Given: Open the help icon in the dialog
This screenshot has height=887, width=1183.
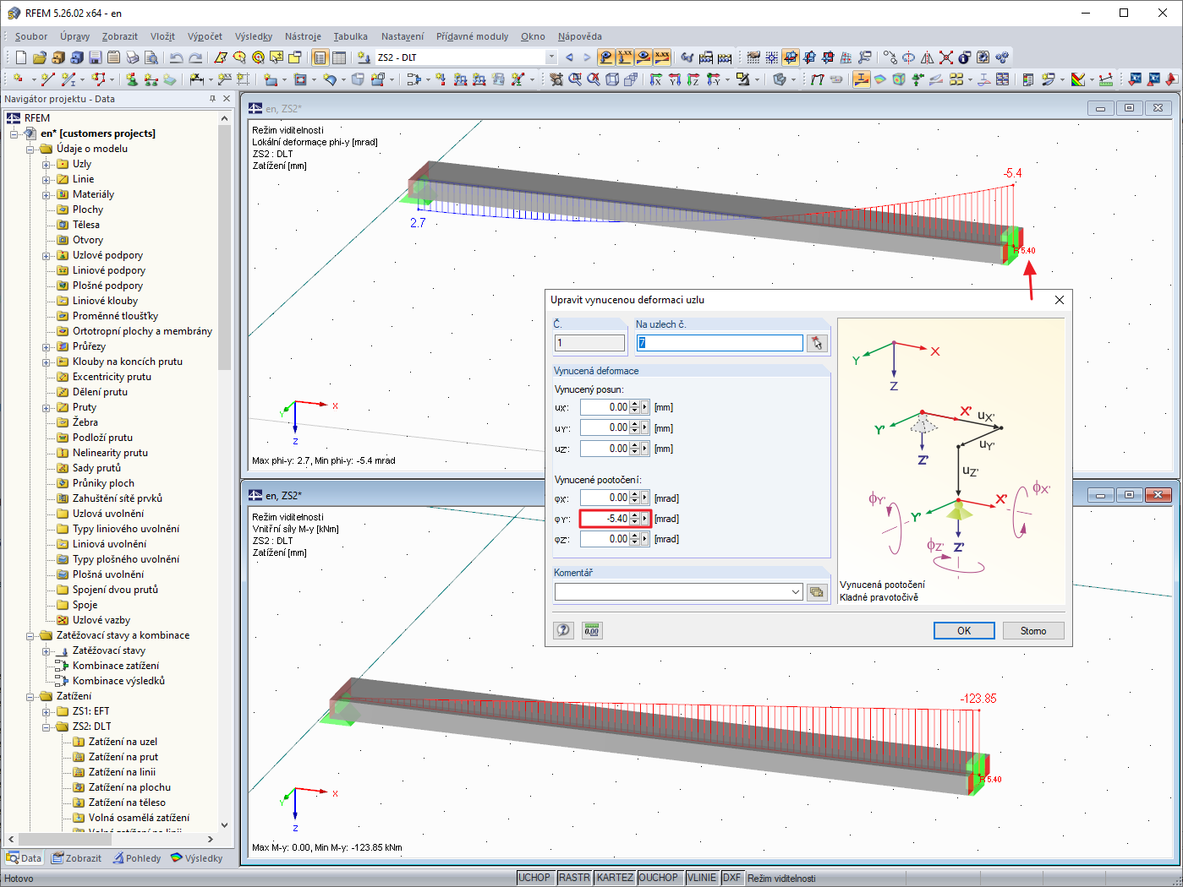Looking at the screenshot, I should point(564,630).
